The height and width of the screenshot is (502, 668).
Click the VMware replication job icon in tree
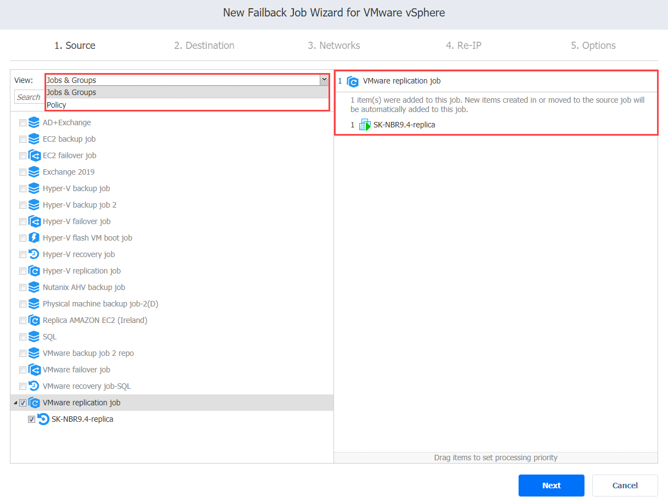pos(34,403)
